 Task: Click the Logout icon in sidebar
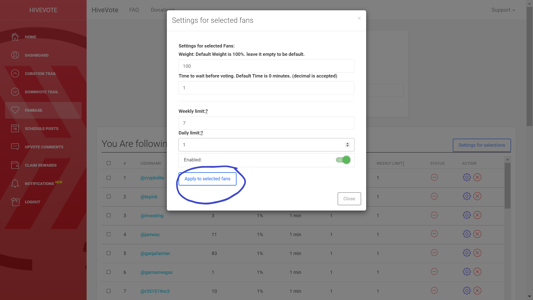(15, 202)
